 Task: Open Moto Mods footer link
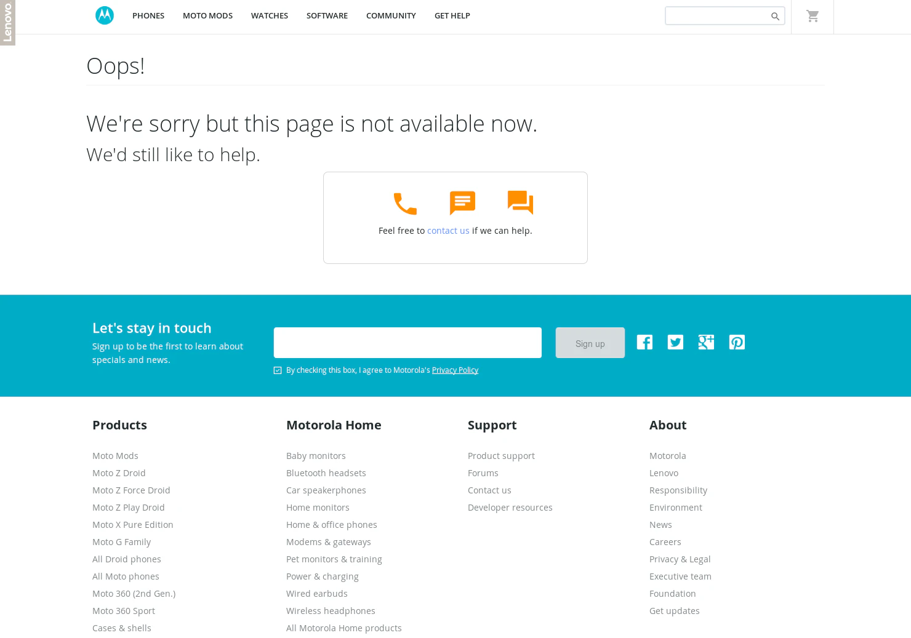(115, 456)
